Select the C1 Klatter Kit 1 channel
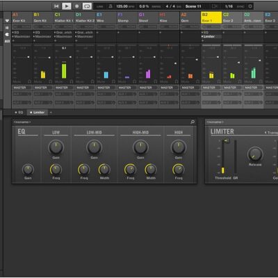 (64, 17)
